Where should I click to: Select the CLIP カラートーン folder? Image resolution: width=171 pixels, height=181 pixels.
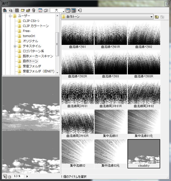coord(36,26)
